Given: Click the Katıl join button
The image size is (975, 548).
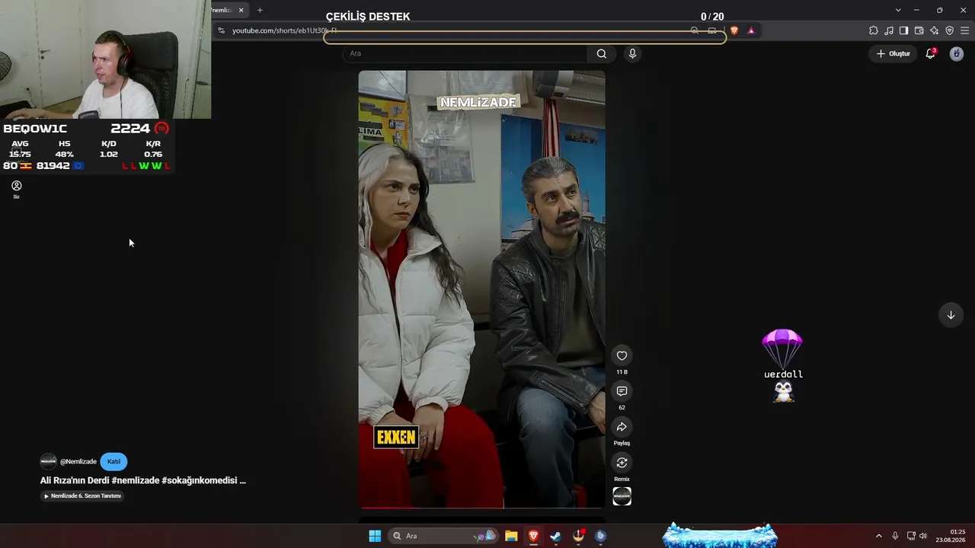Looking at the screenshot, I should (x=113, y=461).
